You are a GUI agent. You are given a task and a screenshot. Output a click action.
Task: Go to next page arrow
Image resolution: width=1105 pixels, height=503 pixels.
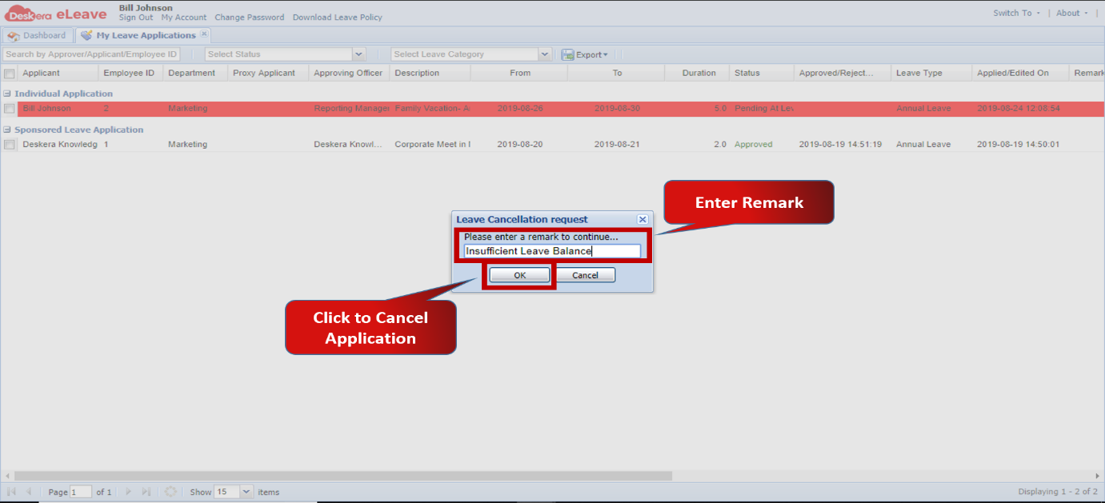pos(127,491)
